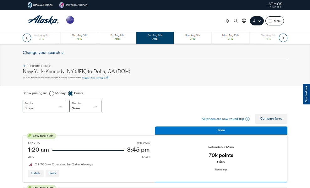Click the external link icon after baggage fees
The height and width of the screenshot is (188, 310).
(x=107, y=78)
